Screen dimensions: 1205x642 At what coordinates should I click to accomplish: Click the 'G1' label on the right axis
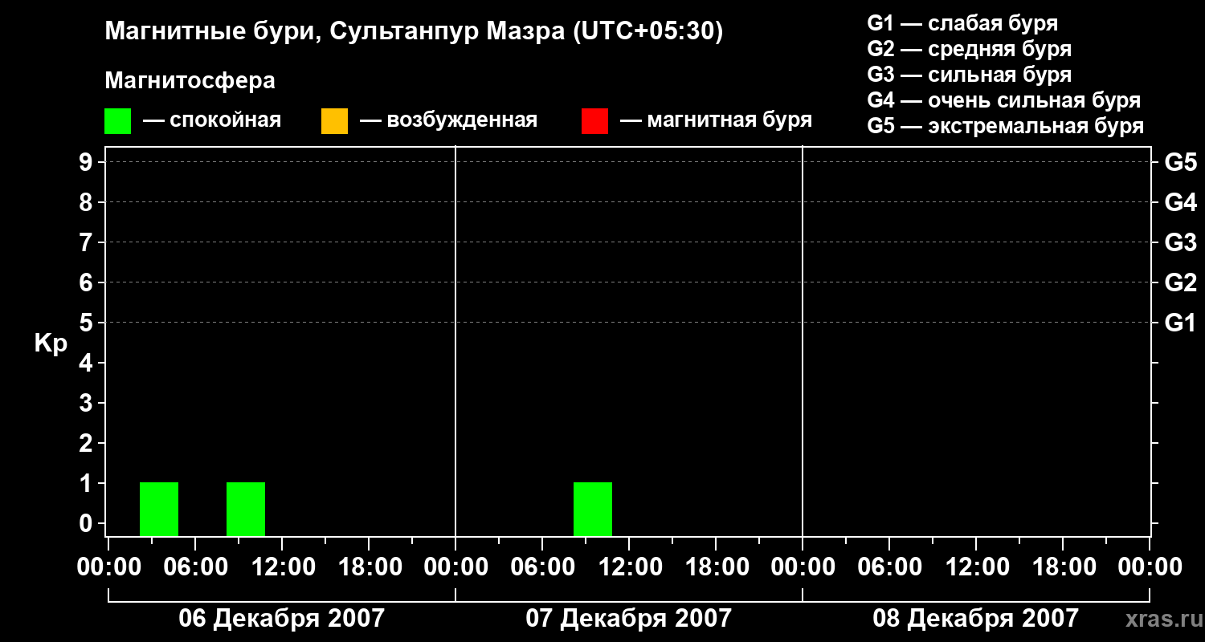(x=1180, y=323)
